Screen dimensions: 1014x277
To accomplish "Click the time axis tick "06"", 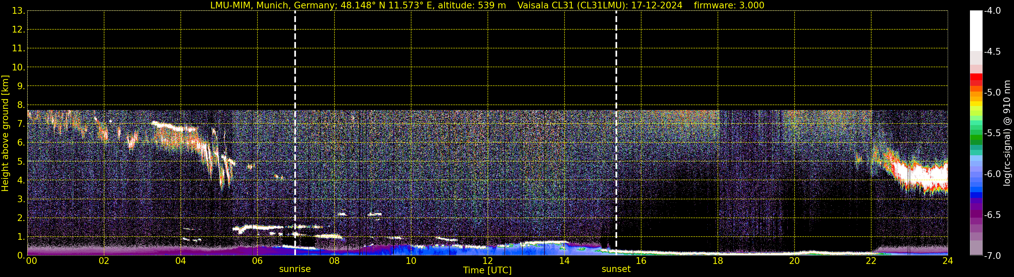I will [x=257, y=261].
